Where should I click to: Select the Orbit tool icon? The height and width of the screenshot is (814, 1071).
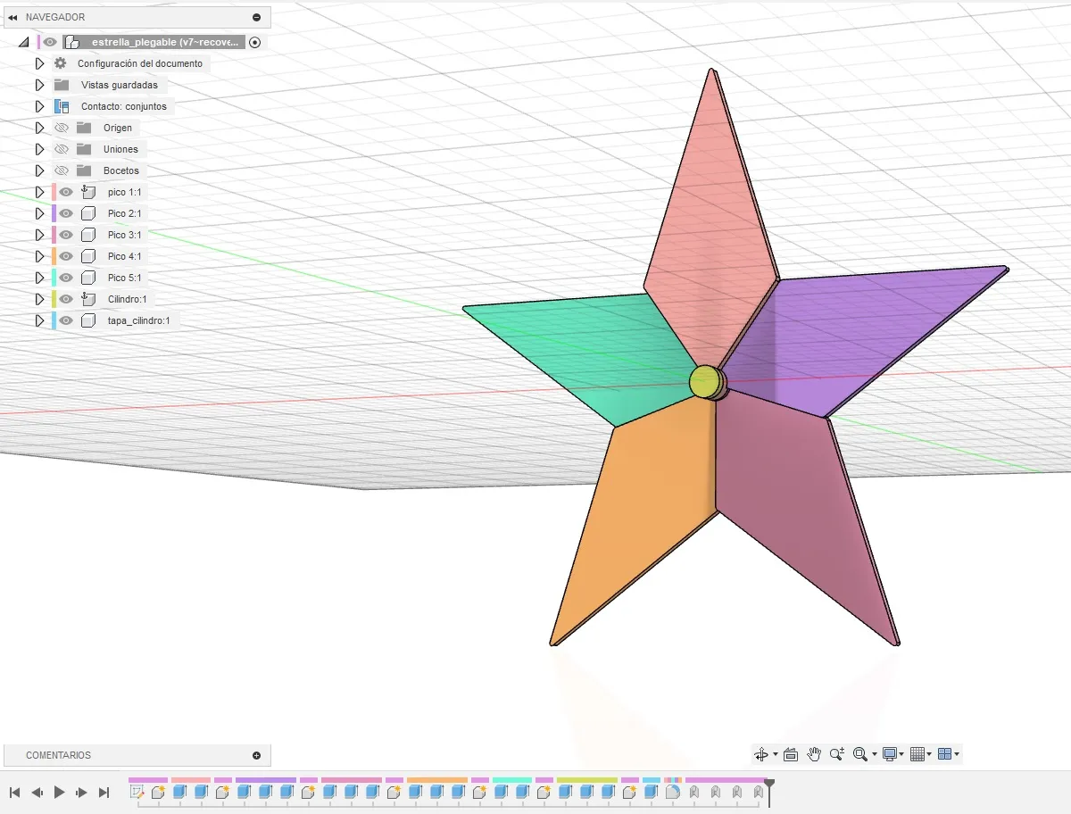(760, 754)
